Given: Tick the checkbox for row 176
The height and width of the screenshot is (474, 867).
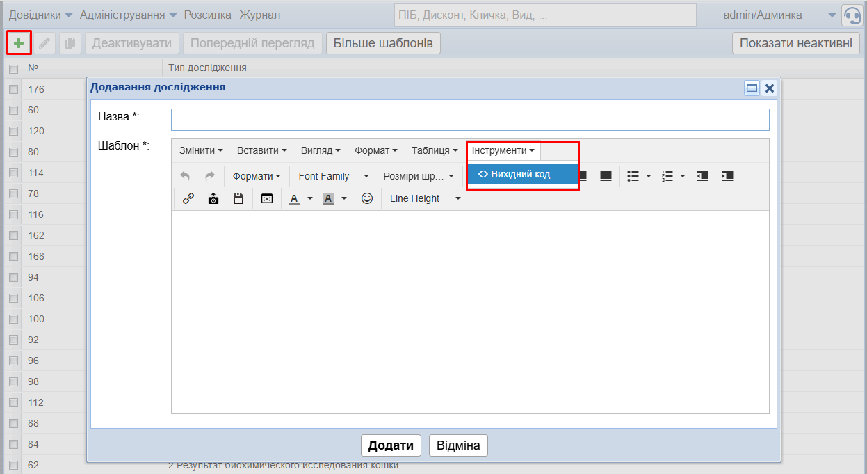Looking at the screenshot, I should [x=13, y=89].
